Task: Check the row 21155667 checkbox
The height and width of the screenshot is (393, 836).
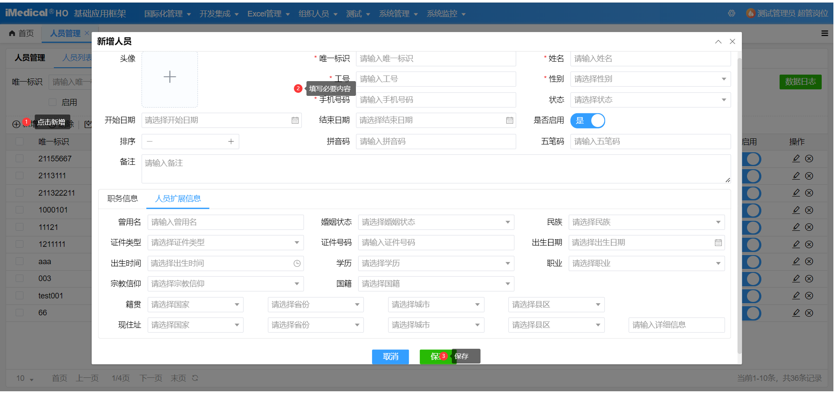Action: 20,159
